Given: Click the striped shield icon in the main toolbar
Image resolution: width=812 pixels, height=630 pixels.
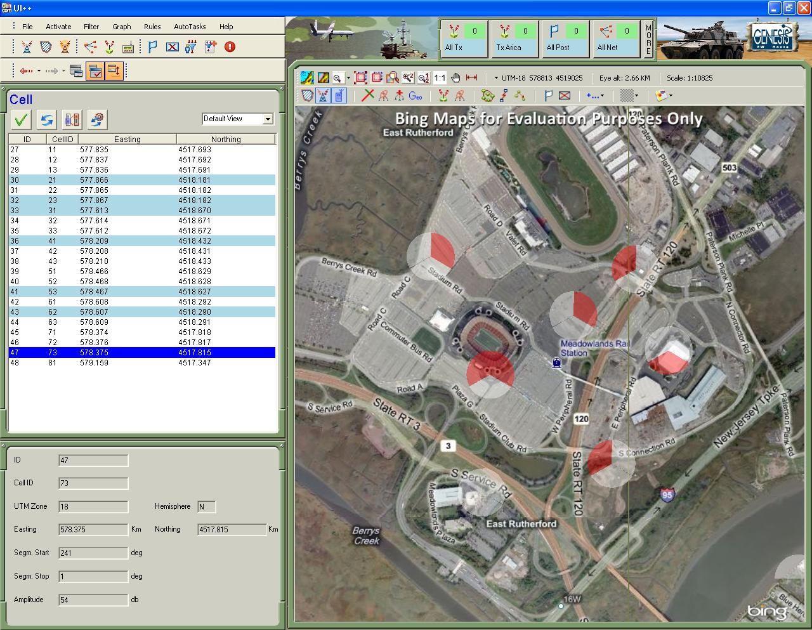Looking at the screenshot, I should pyautogui.click(x=46, y=47).
